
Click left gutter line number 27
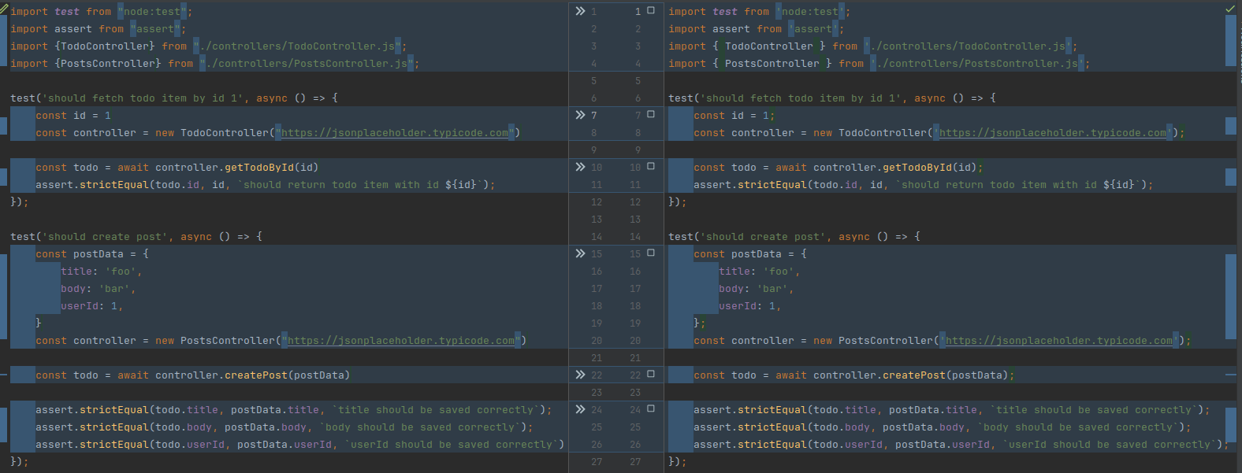[x=597, y=462]
